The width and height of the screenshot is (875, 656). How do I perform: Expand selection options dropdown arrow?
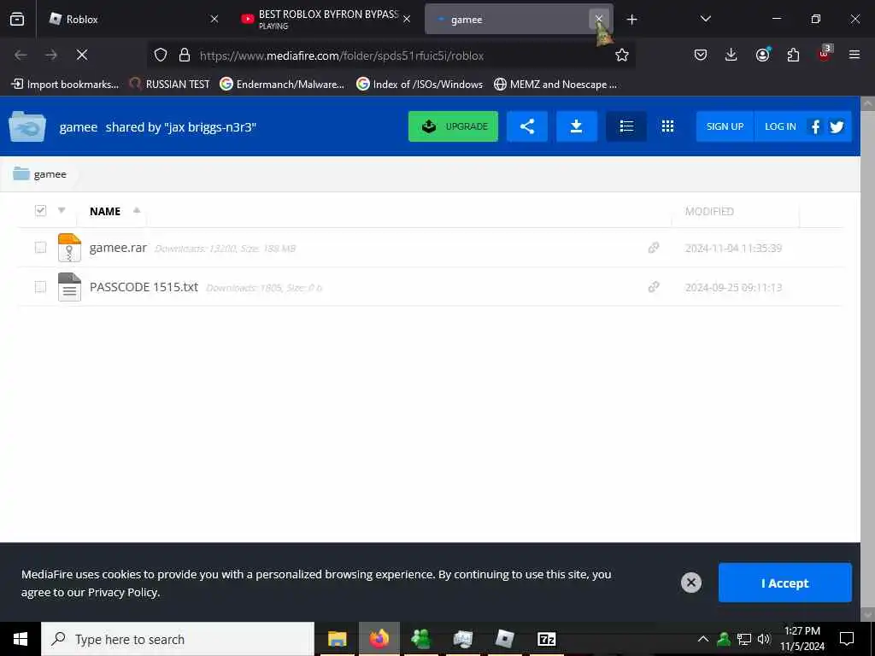point(62,210)
